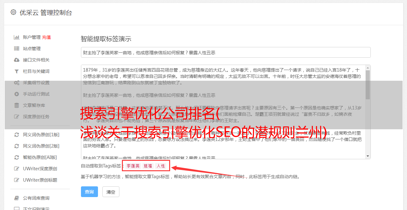407x210 pixels.
Task: Open the UWriter深度原创 edit icon
Action: (x=17, y=169)
